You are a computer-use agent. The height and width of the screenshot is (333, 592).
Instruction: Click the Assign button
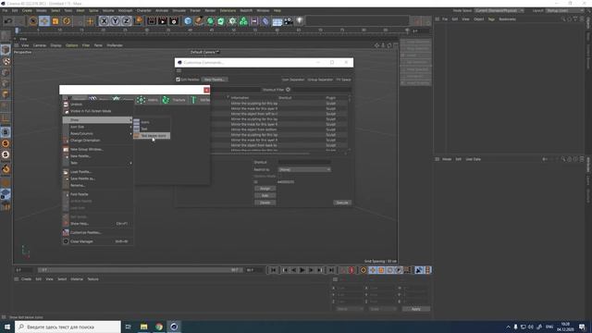click(265, 189)
